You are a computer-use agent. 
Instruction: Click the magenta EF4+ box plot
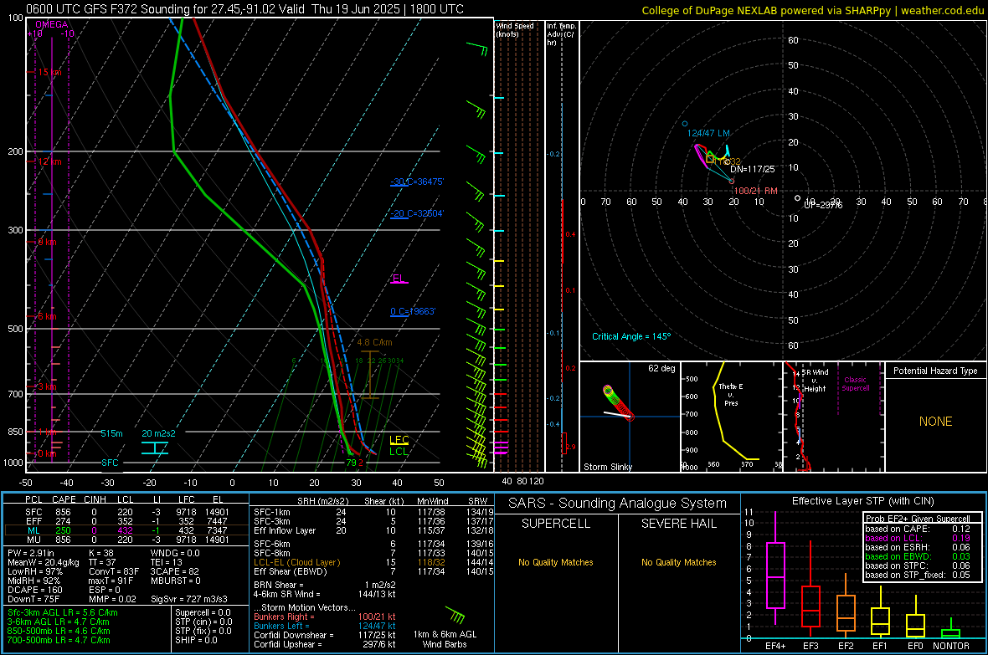775,569
